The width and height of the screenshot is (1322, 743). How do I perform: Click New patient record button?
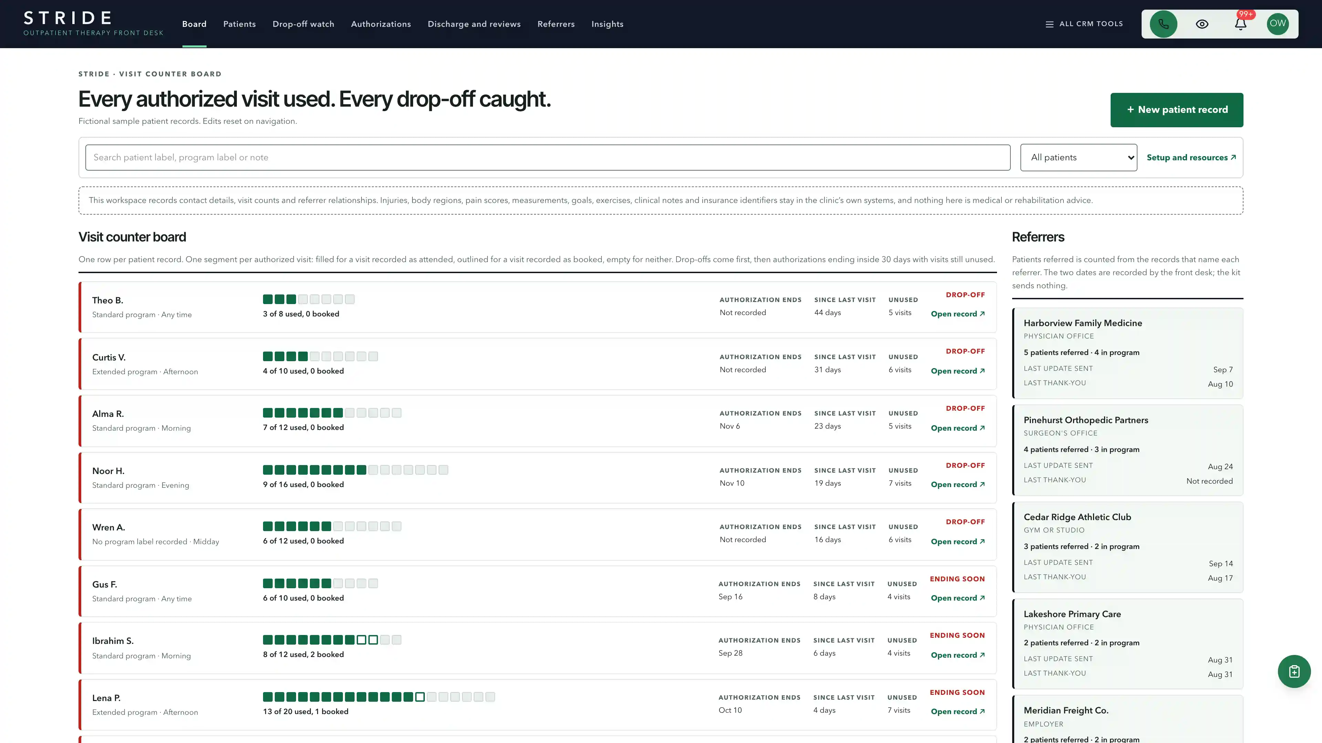[x=1177, y=110]
